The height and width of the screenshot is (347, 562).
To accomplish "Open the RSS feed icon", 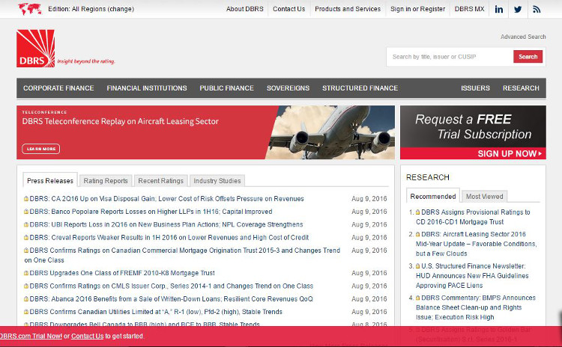I will pos(537,9).
